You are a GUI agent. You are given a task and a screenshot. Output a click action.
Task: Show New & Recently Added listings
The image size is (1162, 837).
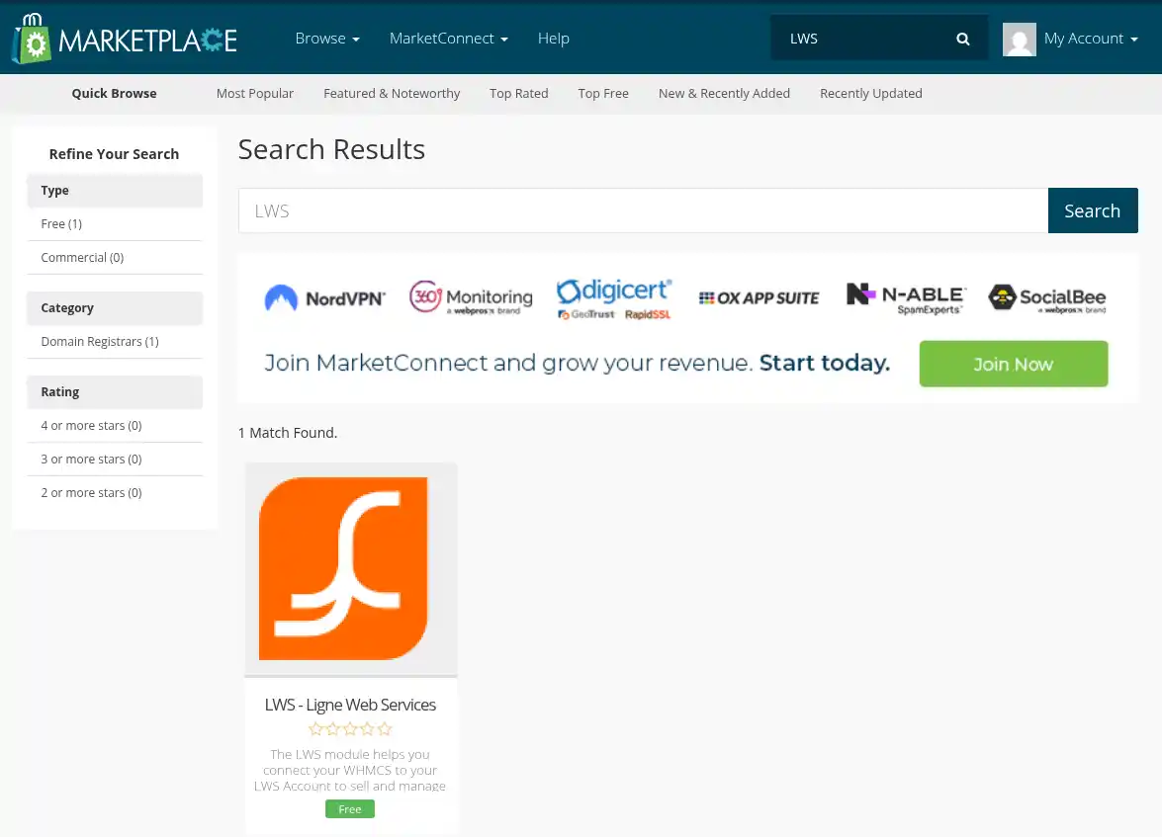click(x=724, y=93)
